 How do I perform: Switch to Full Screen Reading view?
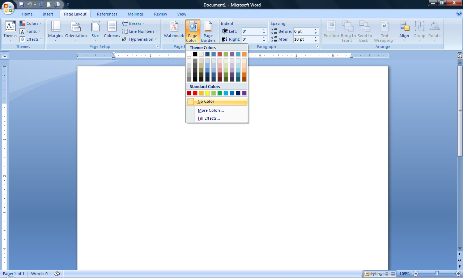374,274
